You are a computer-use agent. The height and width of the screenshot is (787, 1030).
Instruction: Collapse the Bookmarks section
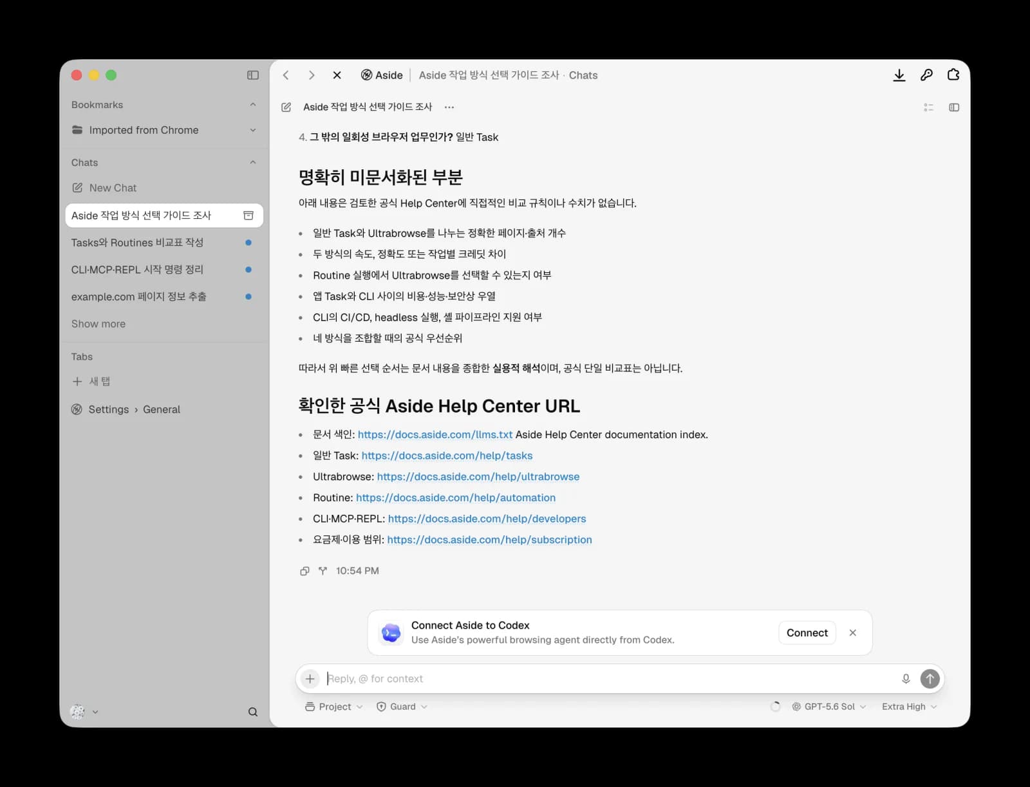[x=252, y=105]
